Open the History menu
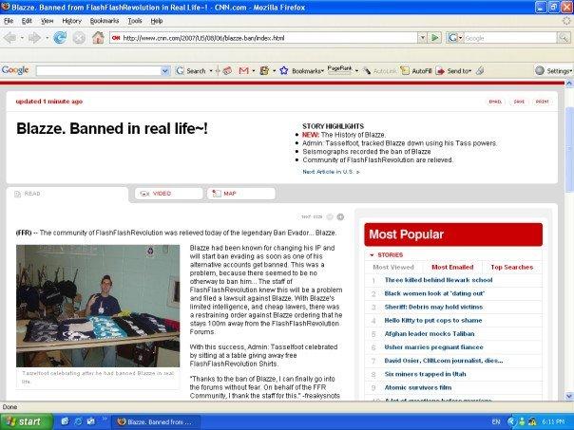Image resolution: width=574 pixels, height=430 pixels. tap(72, 21)
